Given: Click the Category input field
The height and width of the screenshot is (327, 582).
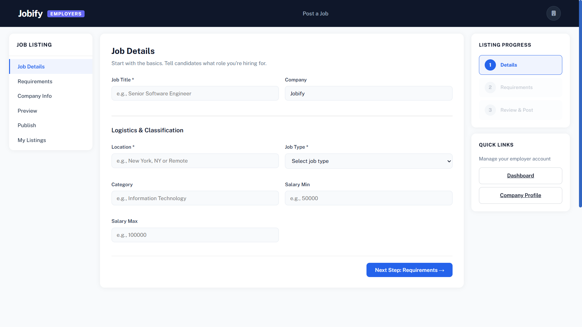Looking at the screenshot, I should (195, 198).
